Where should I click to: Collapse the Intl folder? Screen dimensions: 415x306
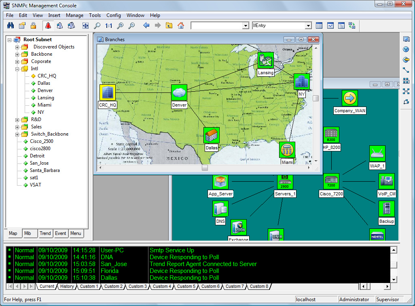click(x=17, y=69)
